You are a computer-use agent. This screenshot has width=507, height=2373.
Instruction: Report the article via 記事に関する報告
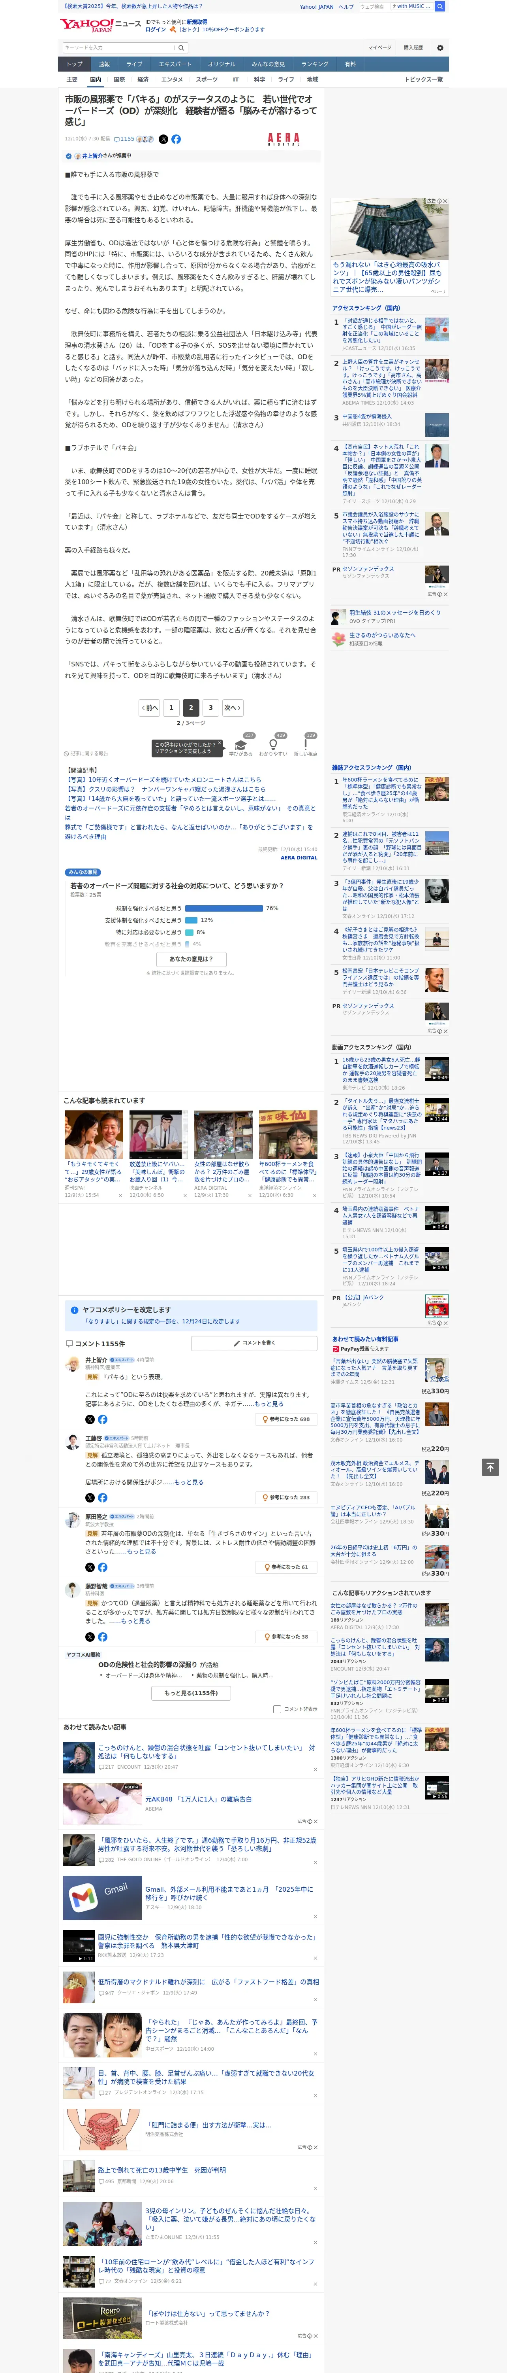click(x=86, y=753)
